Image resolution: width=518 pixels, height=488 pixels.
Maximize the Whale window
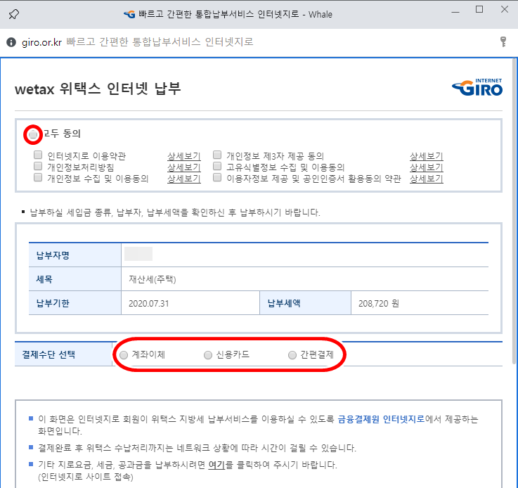[x=479, y=10]
